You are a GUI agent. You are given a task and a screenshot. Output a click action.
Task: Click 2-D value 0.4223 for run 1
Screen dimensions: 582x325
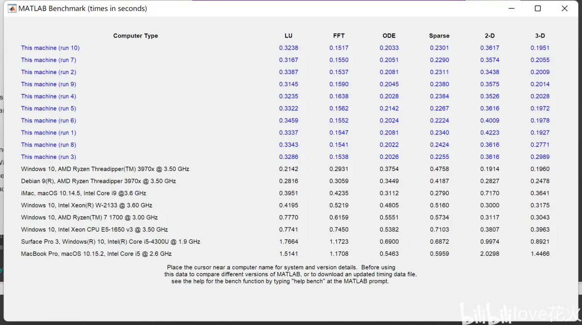(x=490, y=133)
